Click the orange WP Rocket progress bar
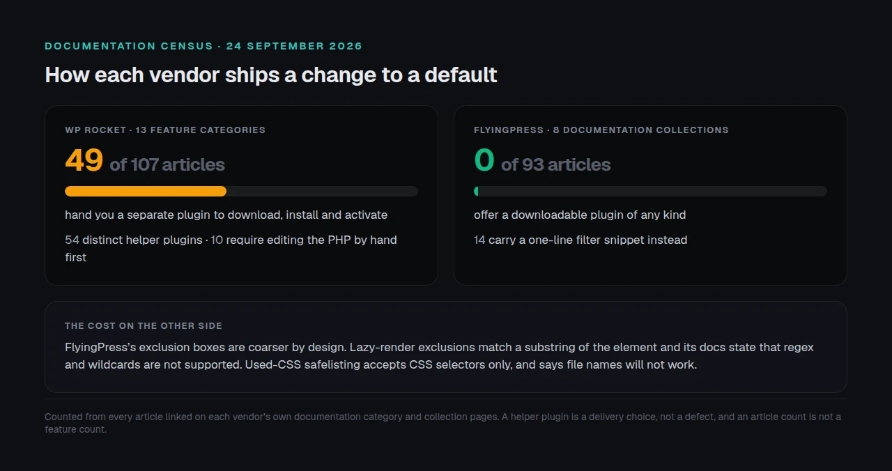 tap(146, 192)
